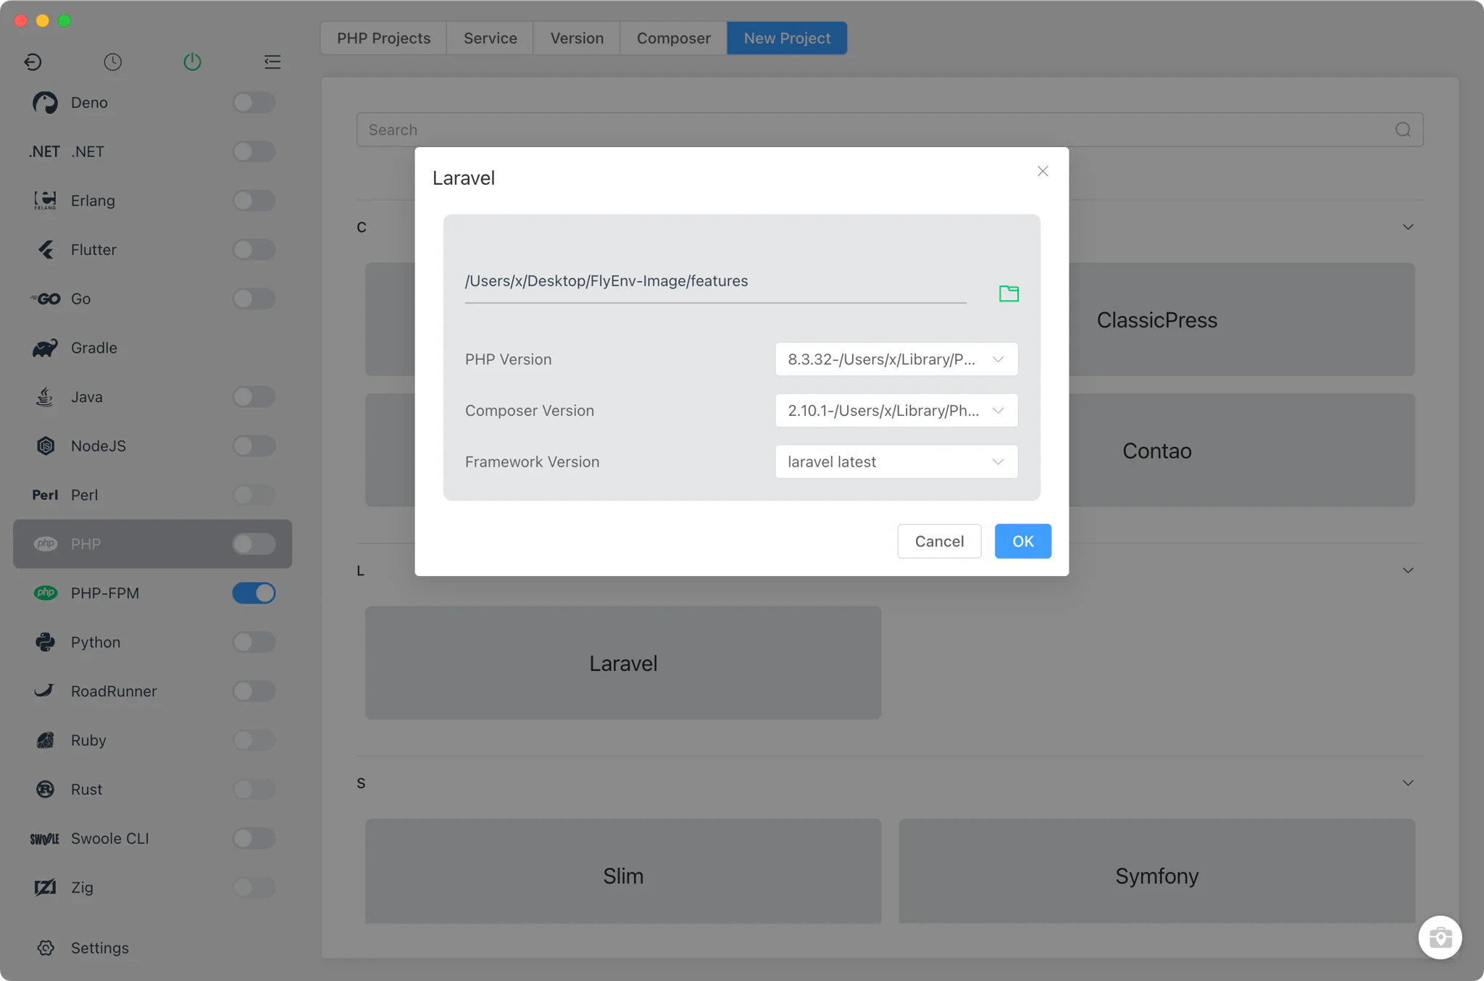Confirm with the OK button
This screenshot has height=981, width=1484.
pos(1022,541)
